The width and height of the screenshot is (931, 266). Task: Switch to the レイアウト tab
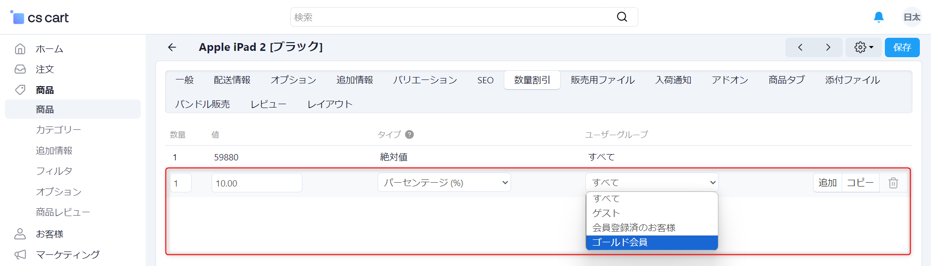(330, 104)
